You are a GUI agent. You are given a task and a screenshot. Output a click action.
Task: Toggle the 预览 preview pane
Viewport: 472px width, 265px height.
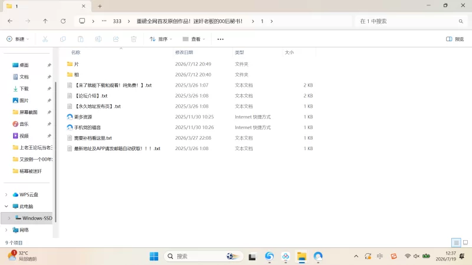(455, 39)
